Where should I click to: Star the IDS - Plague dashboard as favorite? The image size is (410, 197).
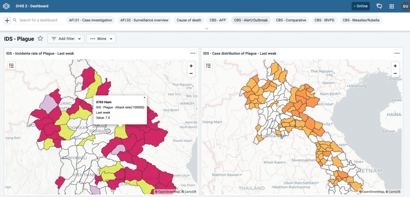click(x=40, y=38)
